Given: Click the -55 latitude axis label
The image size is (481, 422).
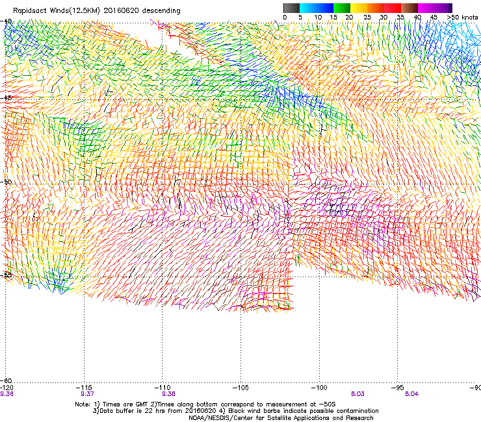Looking at the screenshot, I should click(6, 275).
